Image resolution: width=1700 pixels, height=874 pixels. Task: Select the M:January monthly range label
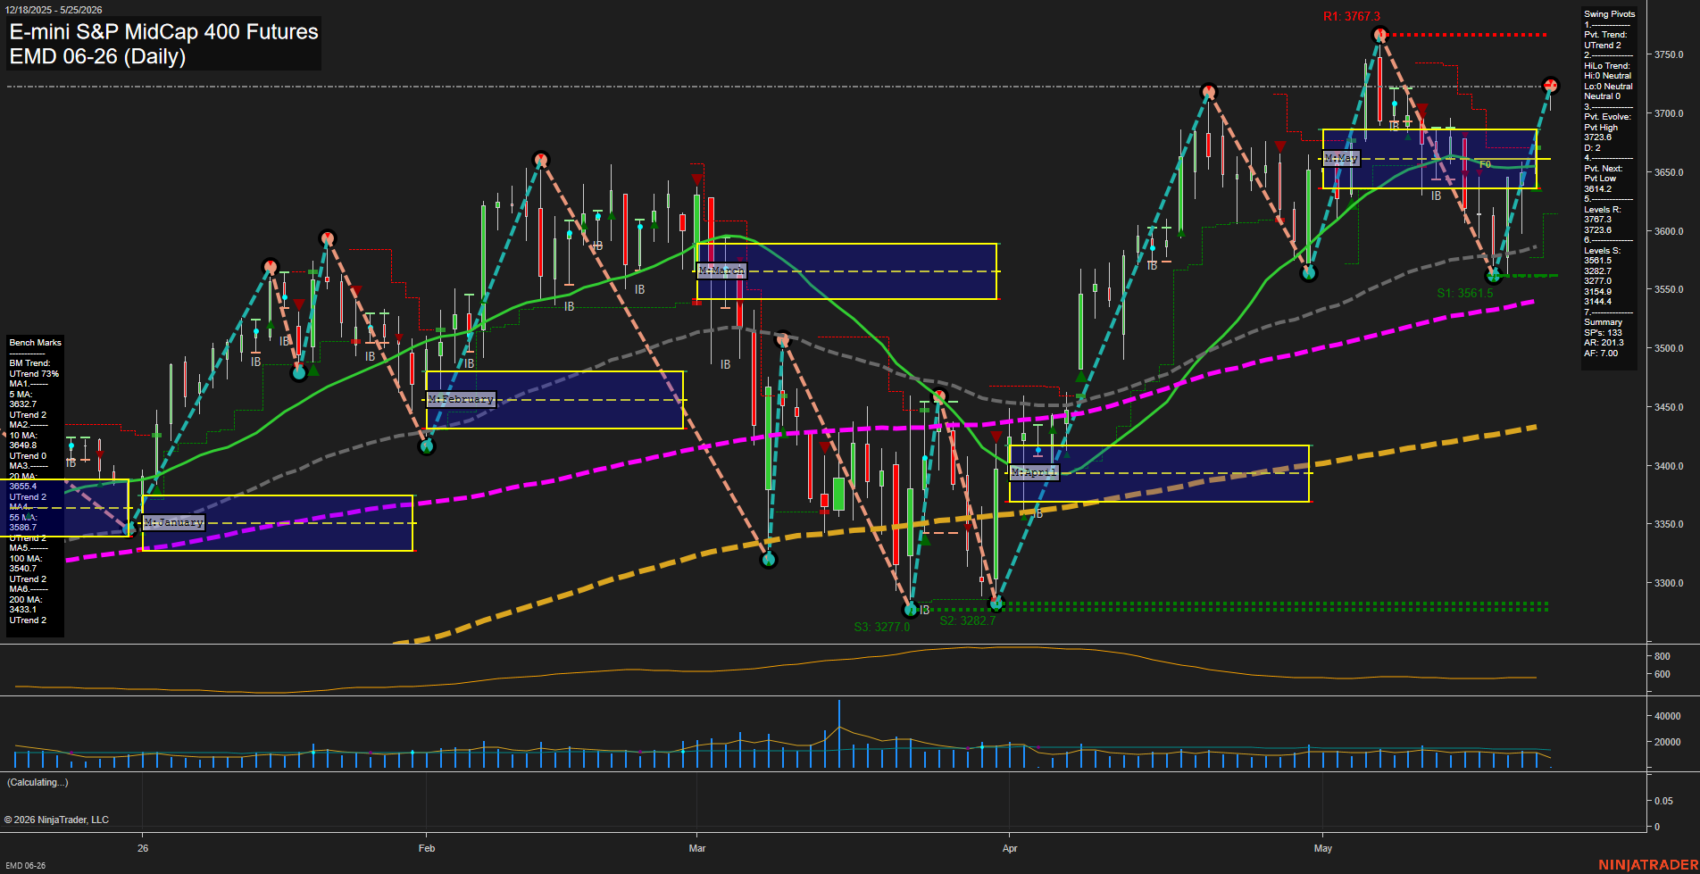tap(173, 522)
